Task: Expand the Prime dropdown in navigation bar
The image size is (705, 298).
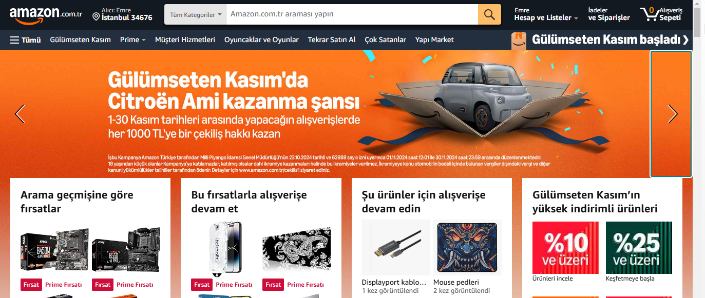Action: click(133, 39)
